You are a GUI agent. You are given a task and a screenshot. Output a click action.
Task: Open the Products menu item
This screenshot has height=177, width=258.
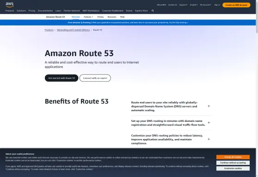click(x=10, y=11)
